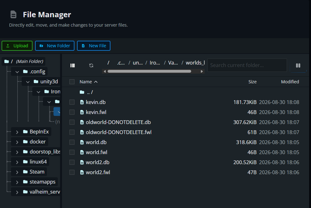Click the world.db file icon
Screen dimensions: 311x208
pyautogui.click(x=82, y=142)
